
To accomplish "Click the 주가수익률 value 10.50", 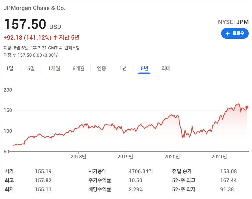I will (x=135, y=180).
